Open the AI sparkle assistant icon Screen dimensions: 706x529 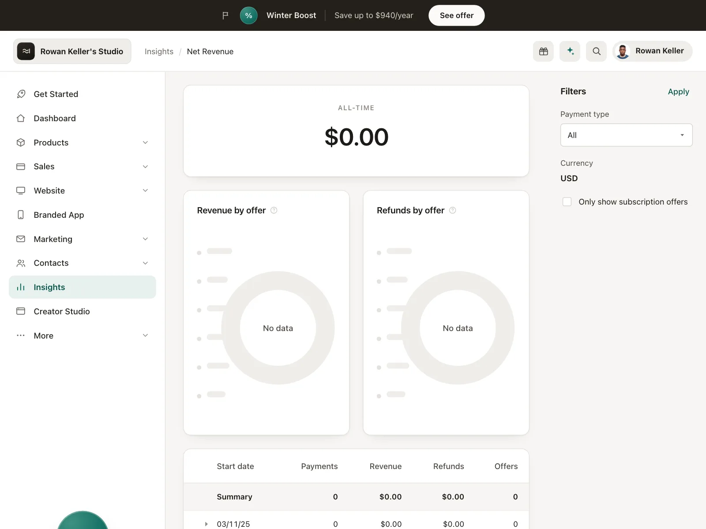click(570, 51)
